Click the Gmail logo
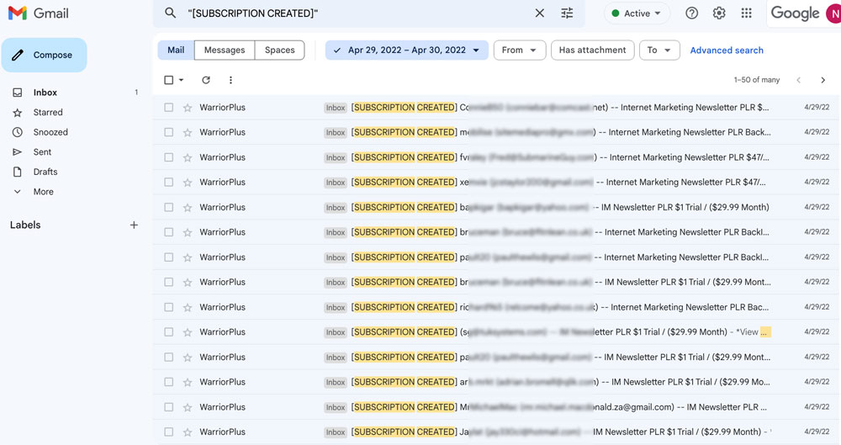The height and width of the screenshot is (445, 841). pos(38,13)
